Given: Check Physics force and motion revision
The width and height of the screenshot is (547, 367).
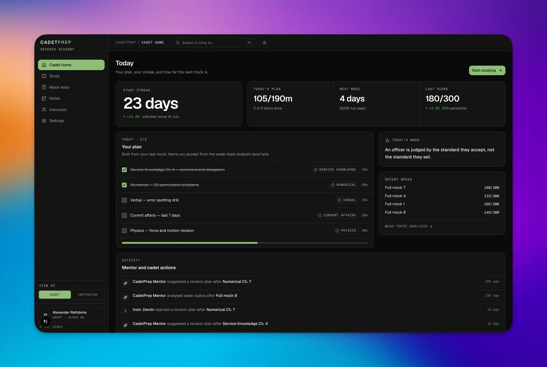Looking at the screenshot, I should (x=124, y=231).
